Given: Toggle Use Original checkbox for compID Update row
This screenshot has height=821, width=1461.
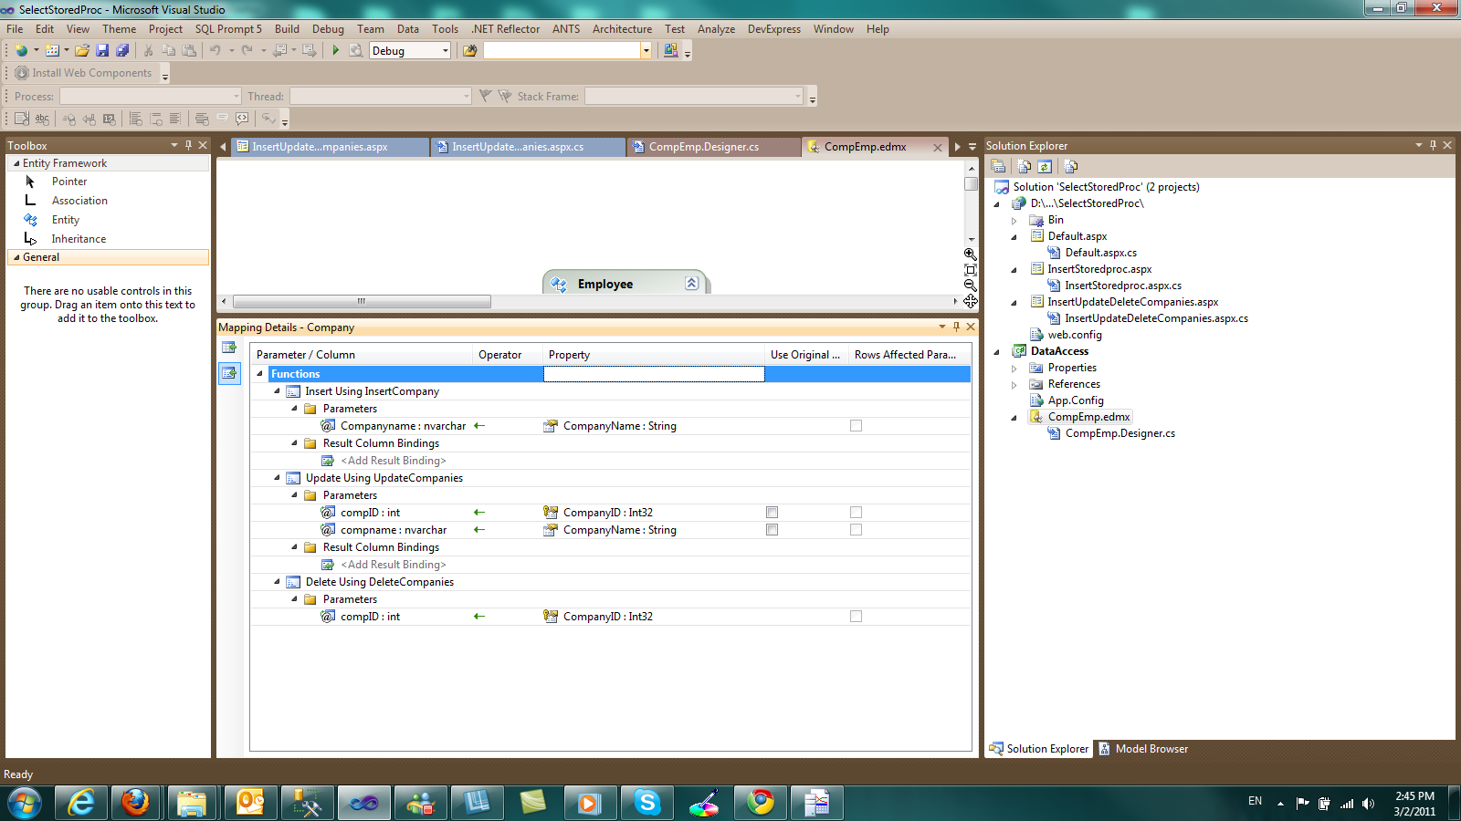Looking at the screenshot, I should pos(772,513).
